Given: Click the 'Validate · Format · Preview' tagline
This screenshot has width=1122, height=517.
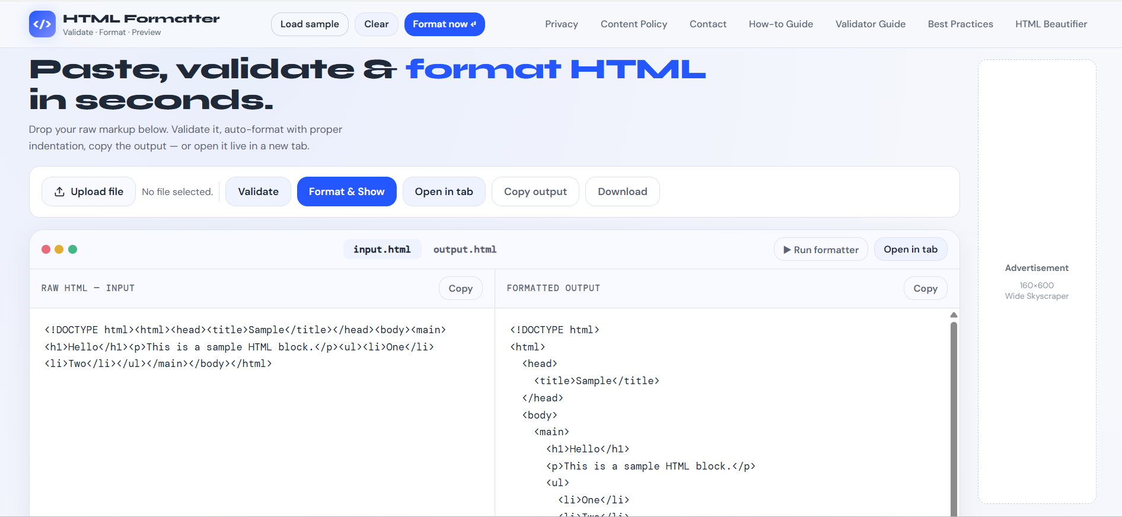Looking at the screenshot, I should 112,32.
